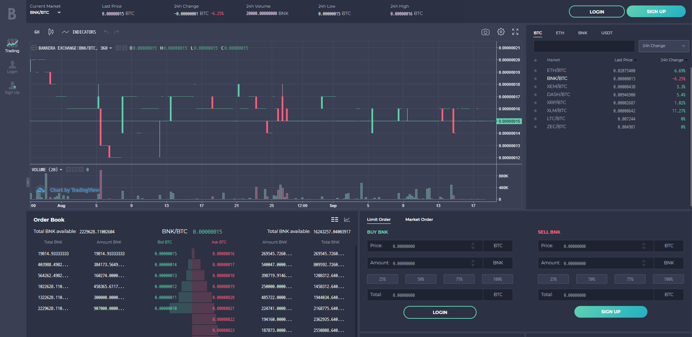Remove the Volume indicator with the X icon
692x337 pixels.
[81, 169]
